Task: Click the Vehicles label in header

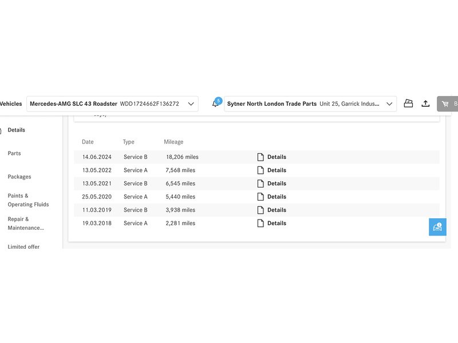Action: tap(11, 104)
